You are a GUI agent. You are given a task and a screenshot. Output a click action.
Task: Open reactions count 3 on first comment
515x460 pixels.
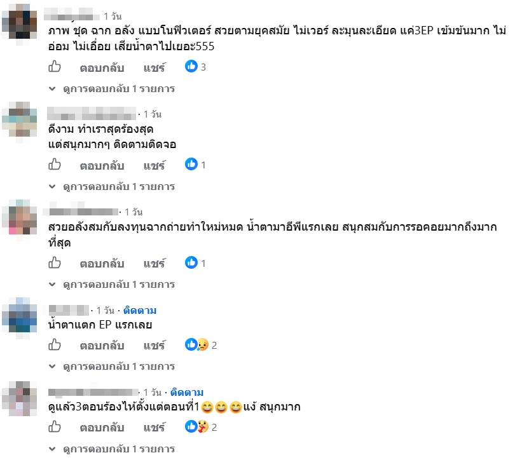195,67
